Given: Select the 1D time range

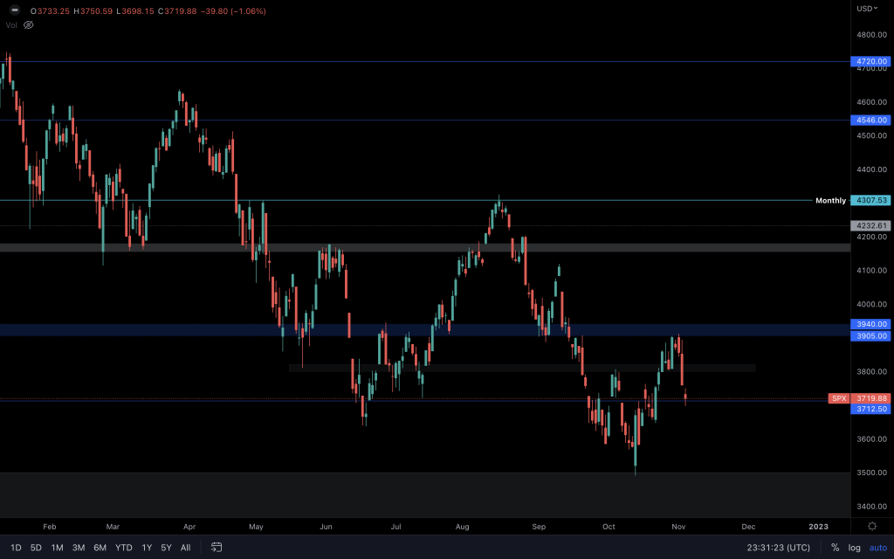Looking at the screenshot, I should pyautogui.click(x=16, y=548).
